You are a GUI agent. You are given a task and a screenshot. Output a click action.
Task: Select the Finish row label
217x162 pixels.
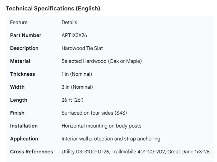(18, 113)
